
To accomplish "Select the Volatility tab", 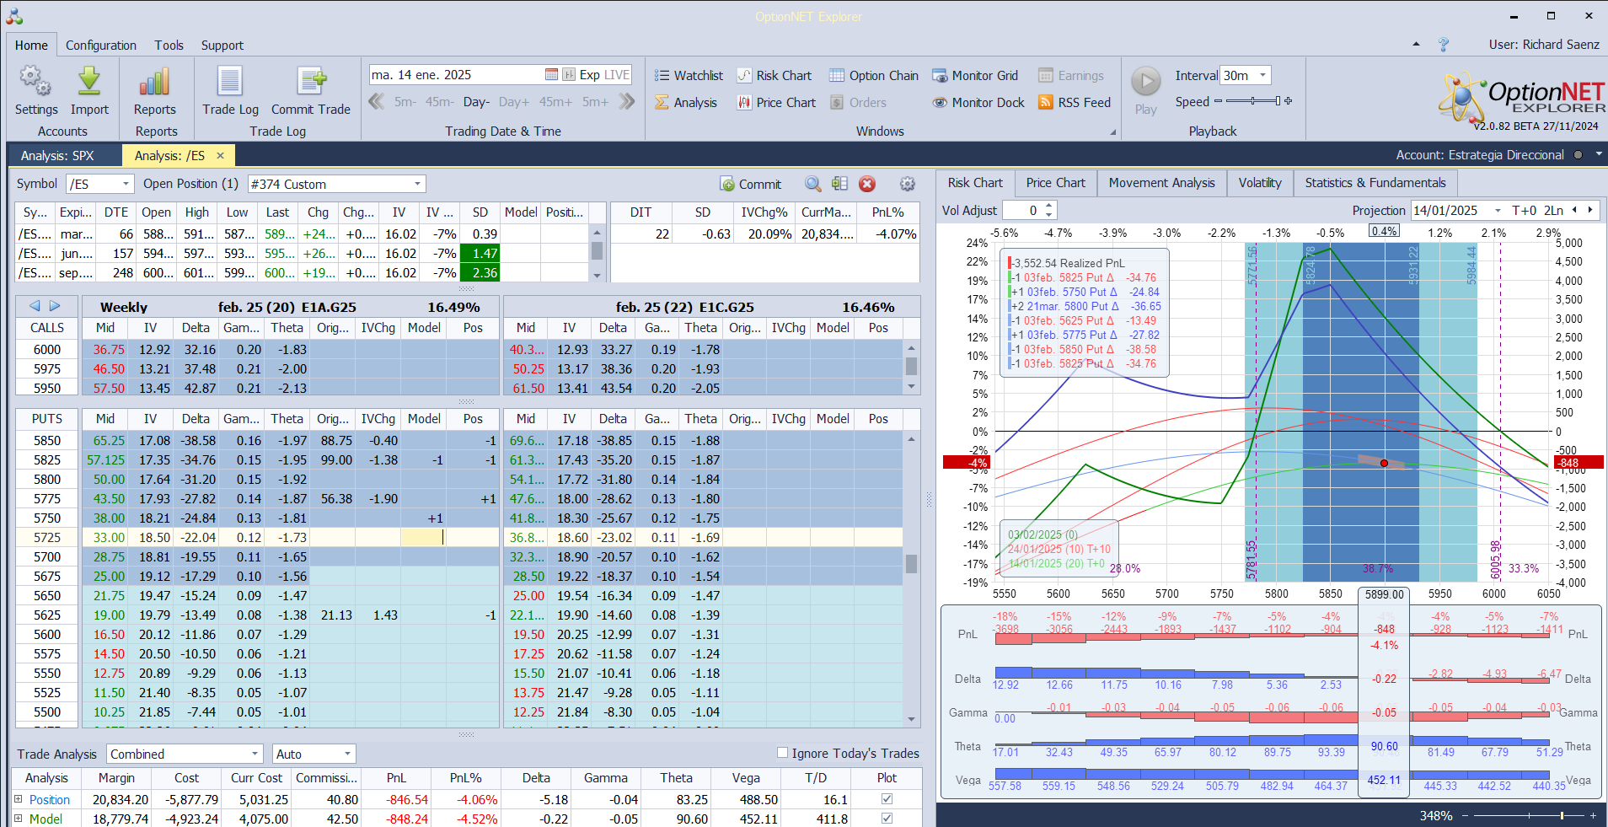I will tap(1259, 183).
